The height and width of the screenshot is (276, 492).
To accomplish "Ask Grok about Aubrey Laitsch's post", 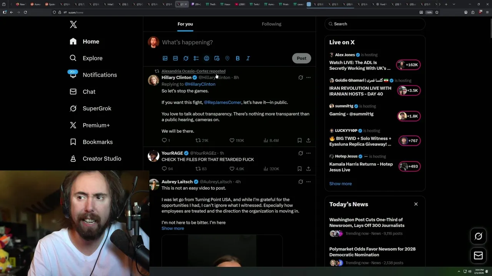I will [301, 182].
